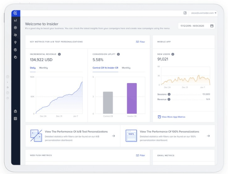This screenshot has width=228, height=174.
Task: Open the lock icon in sidebar
Action: click(x=15, y=111)
